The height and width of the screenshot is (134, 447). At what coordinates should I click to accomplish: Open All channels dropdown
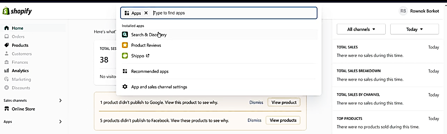(361, 29)
